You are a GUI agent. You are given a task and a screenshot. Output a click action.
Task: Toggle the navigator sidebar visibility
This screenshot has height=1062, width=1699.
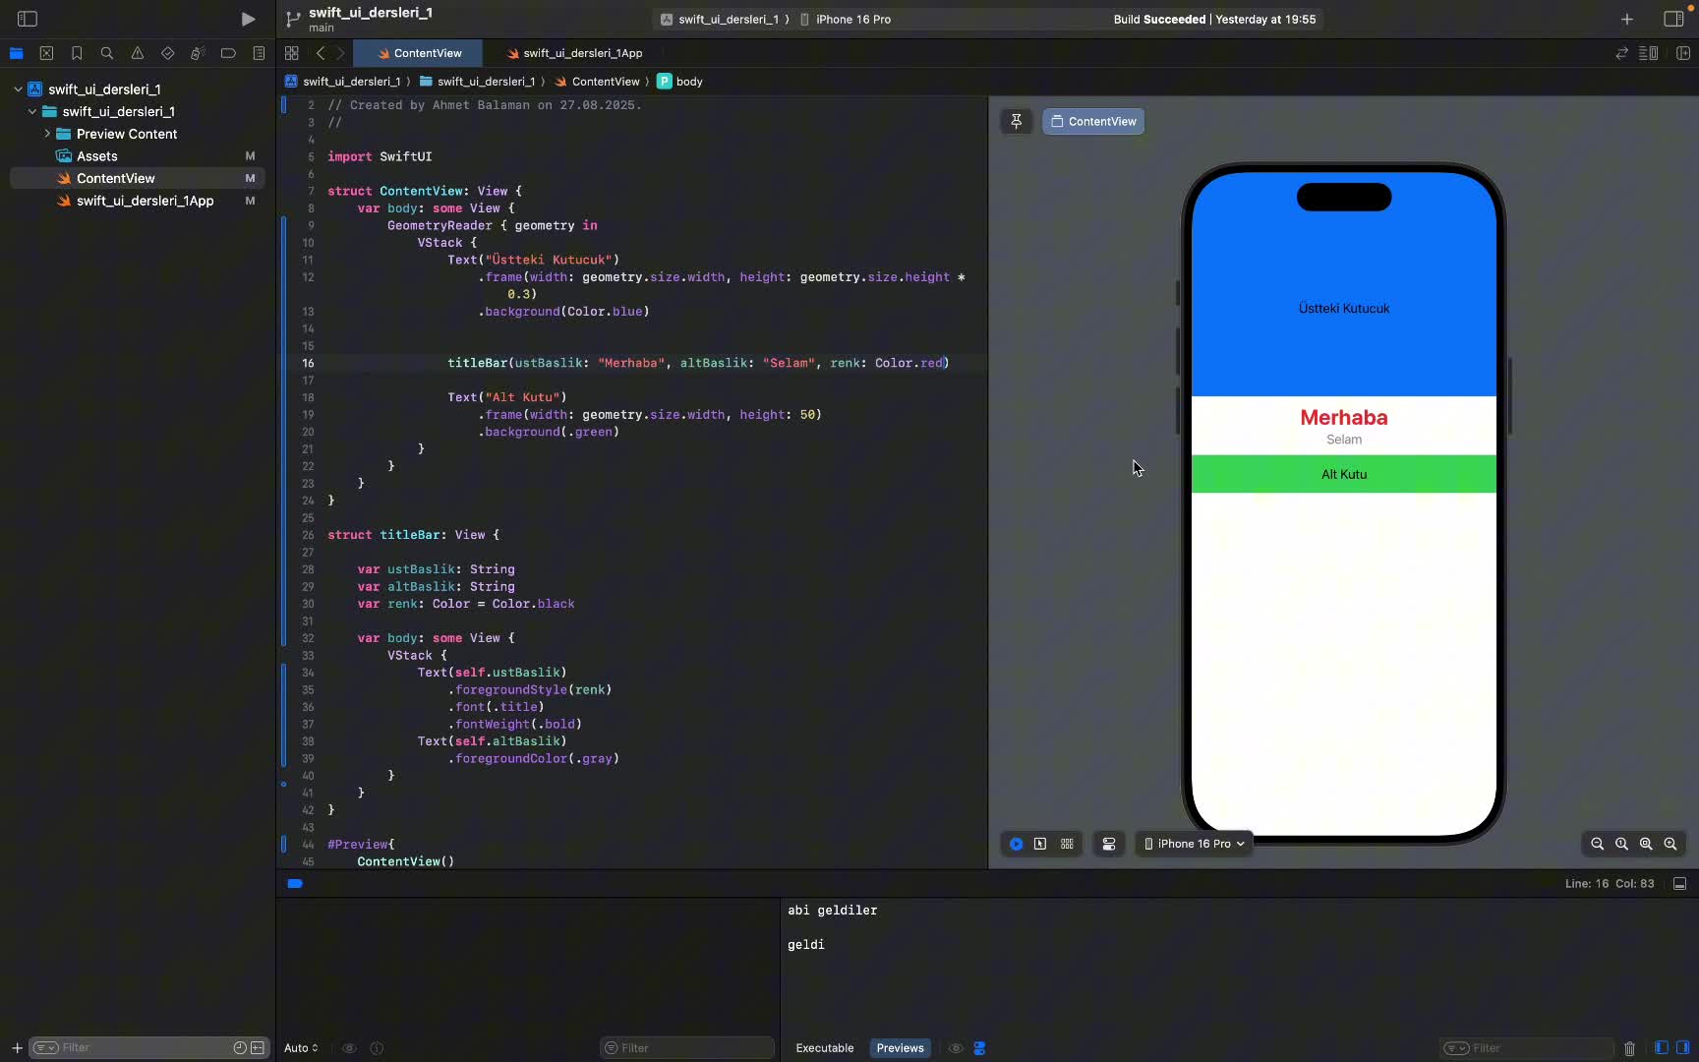pyautogui.click(x=28, y=19)
